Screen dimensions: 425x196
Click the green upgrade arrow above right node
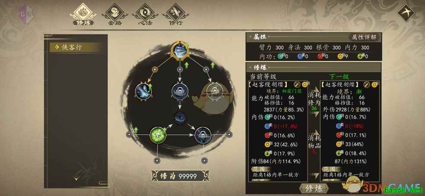[x=213, y=65]
